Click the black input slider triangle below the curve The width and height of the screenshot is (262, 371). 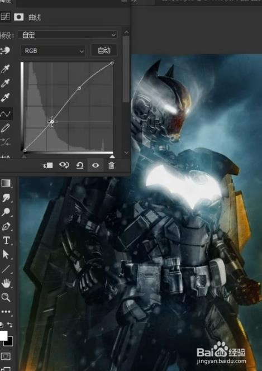coord(24,156)
